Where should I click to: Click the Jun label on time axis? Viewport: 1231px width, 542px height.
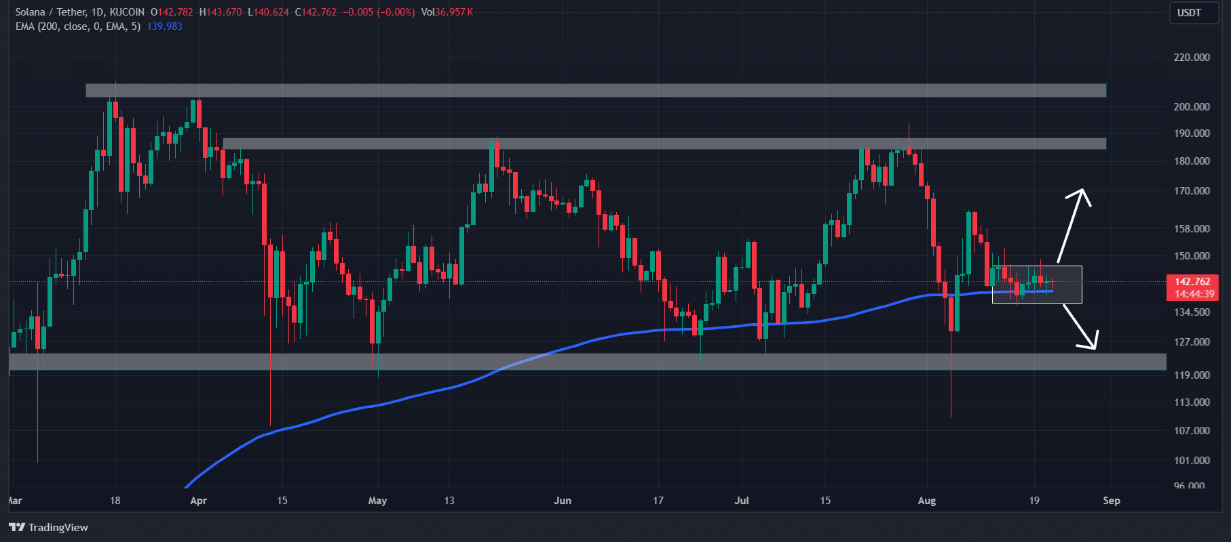pyautogui.click(x=563, y=501)
